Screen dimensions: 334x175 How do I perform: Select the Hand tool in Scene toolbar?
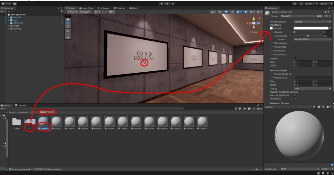pos(68,19)
